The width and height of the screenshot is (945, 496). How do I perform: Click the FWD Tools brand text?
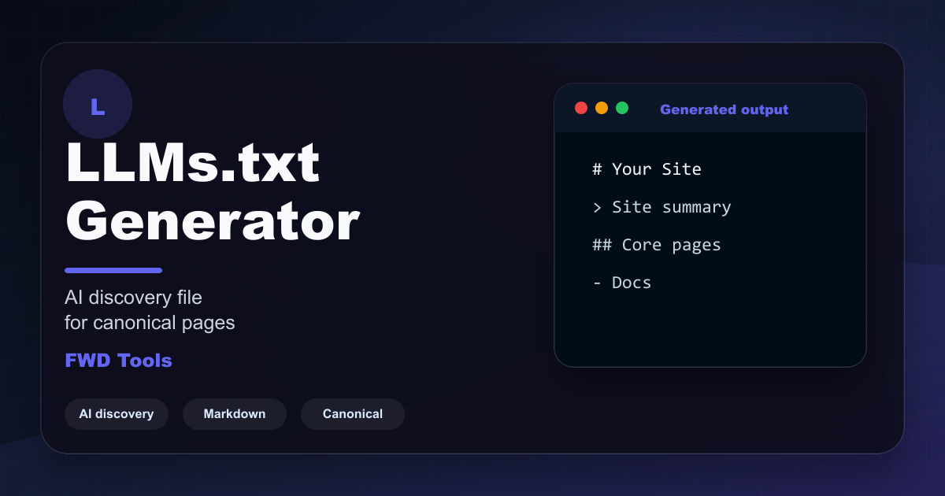pyautogui.click(x=118, y=361)
